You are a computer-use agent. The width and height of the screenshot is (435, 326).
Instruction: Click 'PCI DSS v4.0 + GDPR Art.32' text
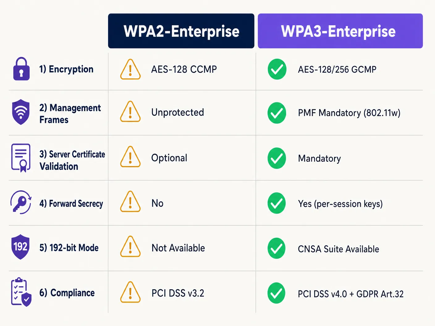(351, 294)
